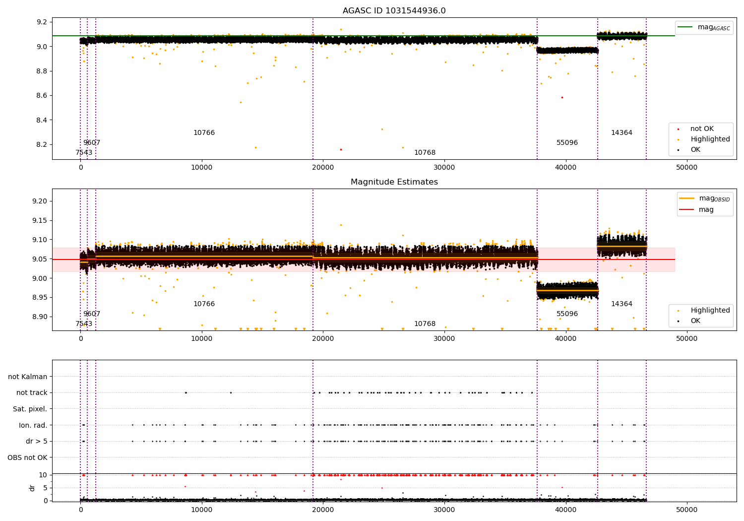Click OBSID label 9607 in AGASC ID plot

click(x=92, y=143)
